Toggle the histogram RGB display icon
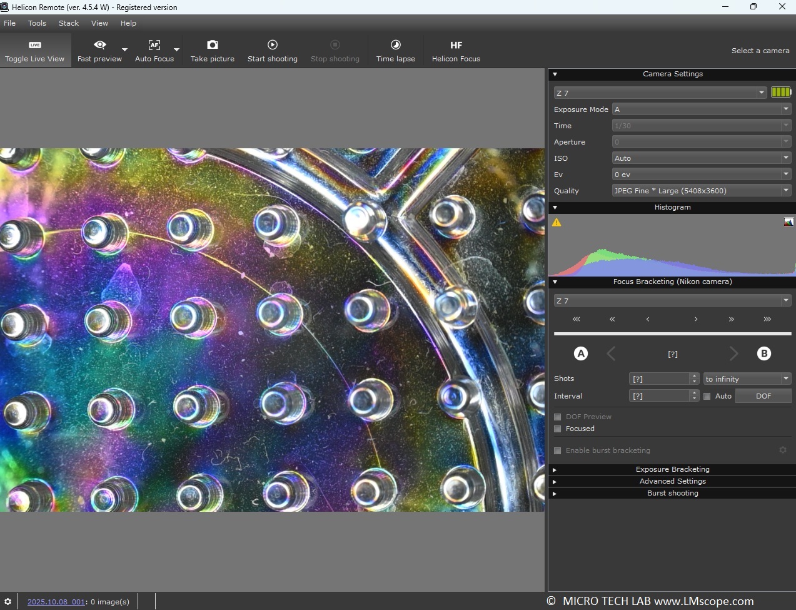The width and height of the screenshot is (796, 610). tap(788, 222)
